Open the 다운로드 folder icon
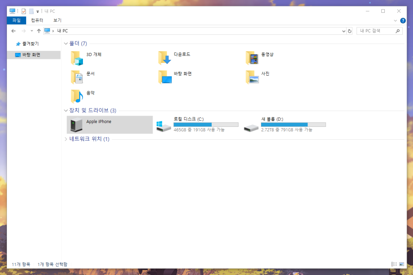Viewport: 413px width, 275px height. point(165,58)
